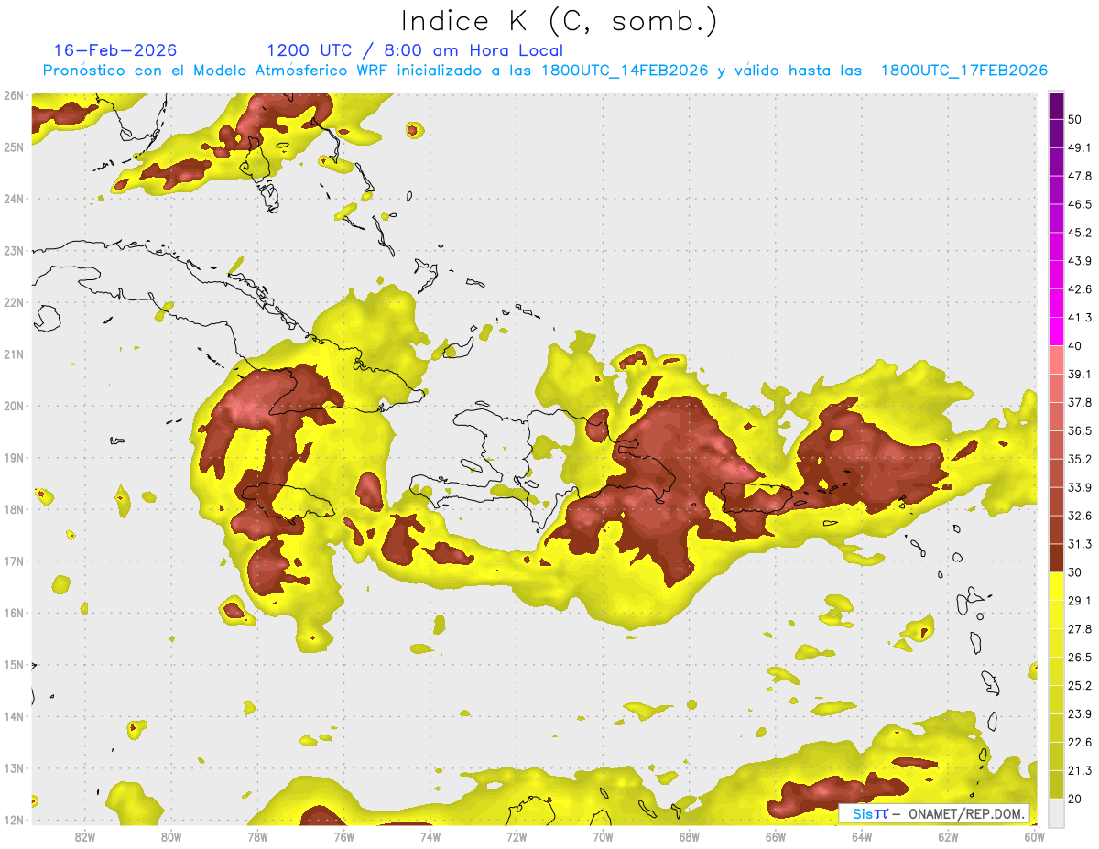Click the colorbar value "26.5"

point(1079,658)
